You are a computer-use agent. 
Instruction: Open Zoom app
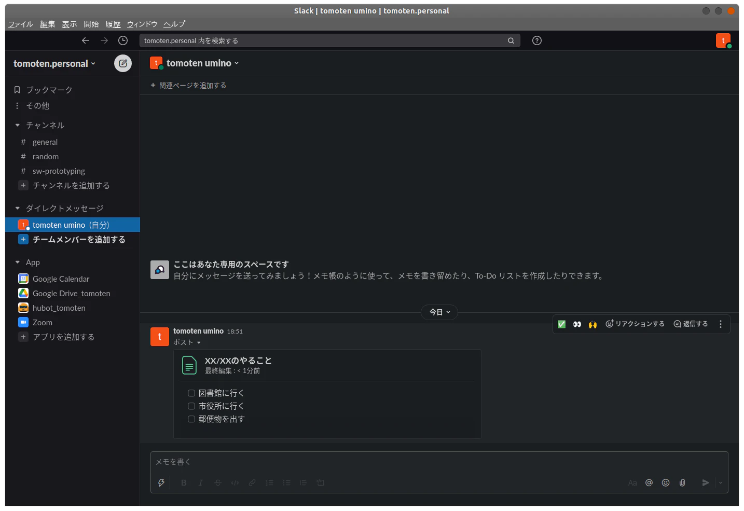click(43, 322)
